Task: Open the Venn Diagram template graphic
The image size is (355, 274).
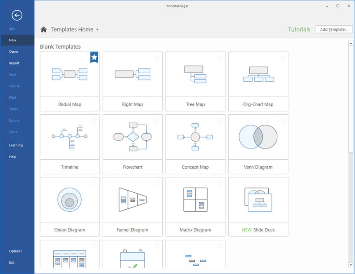Action: [258, 137]
